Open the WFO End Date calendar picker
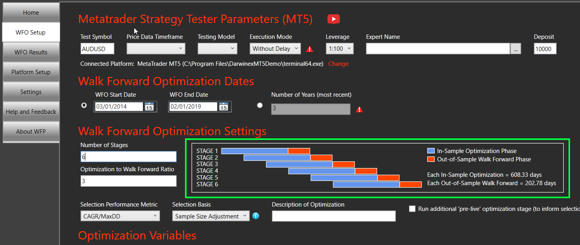Viewport: 580px width, 245px height. pyautogui.click(x=224, y=107)
